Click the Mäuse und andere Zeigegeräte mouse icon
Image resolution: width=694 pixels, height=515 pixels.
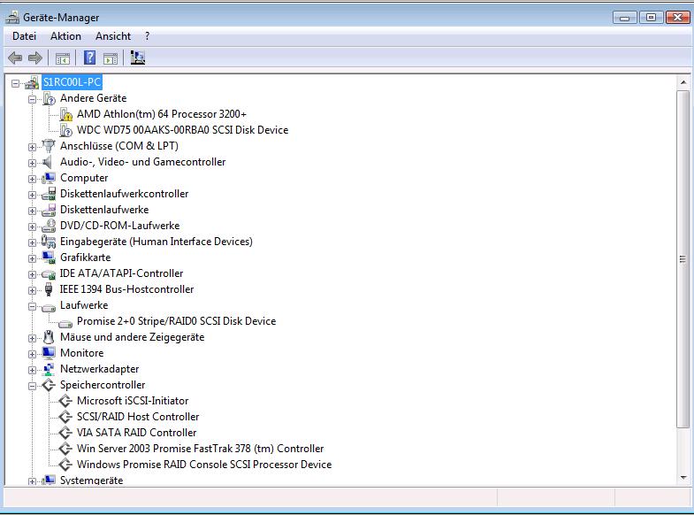point(49,337)
